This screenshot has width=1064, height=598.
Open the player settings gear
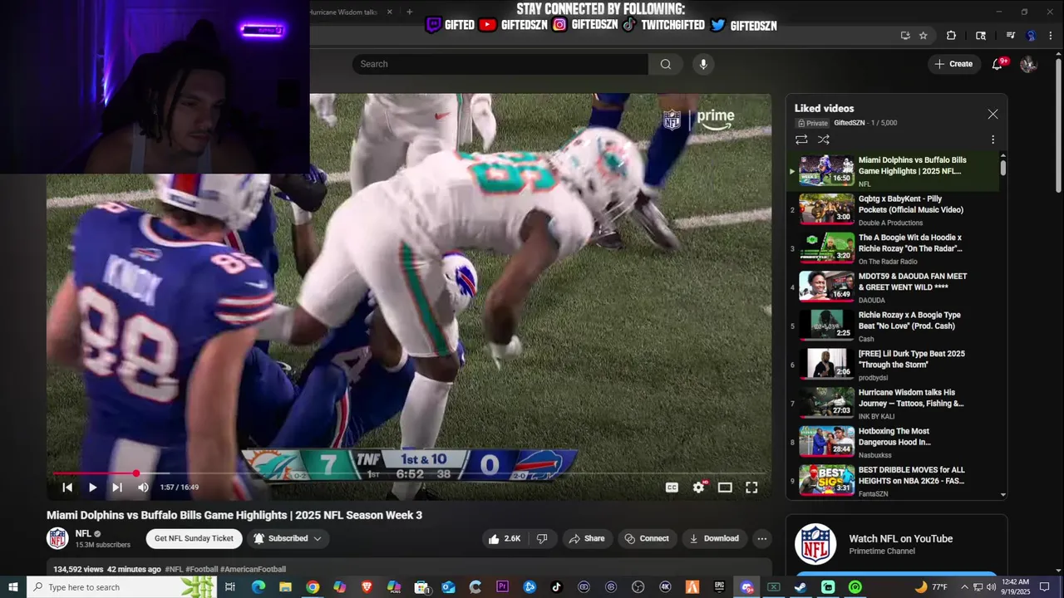(698, 488)
